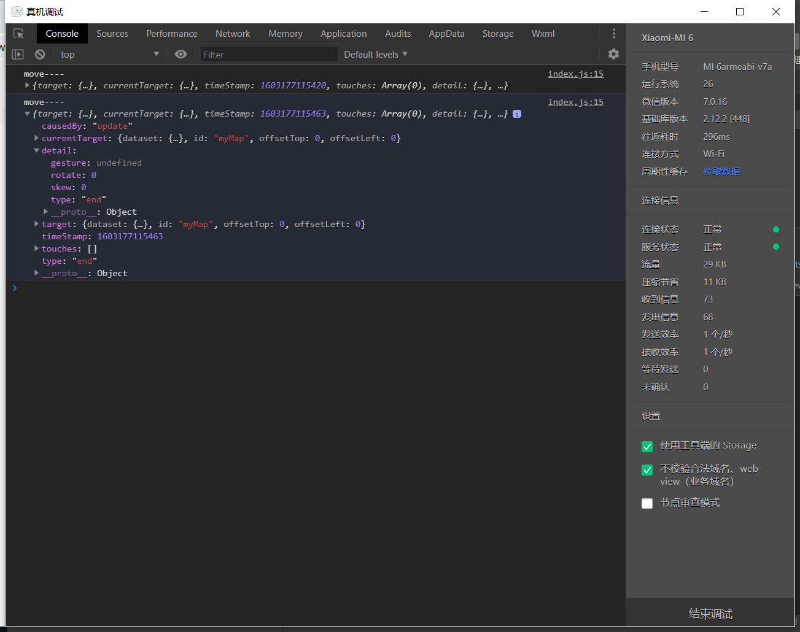Switch to the Sources tab
The width and height of the screenshot is (800, 632).
click(112, 34)
